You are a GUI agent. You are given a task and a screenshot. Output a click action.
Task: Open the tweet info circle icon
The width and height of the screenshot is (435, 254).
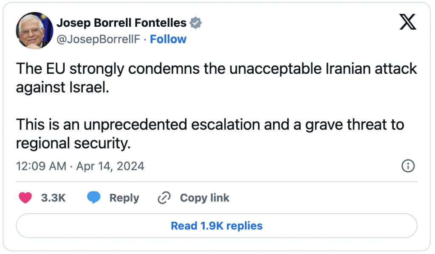(408, 166)
